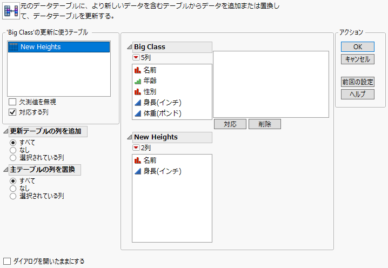Image resolution: width=388 pixels, height=268 pixels.
Task: Click the nominal icon beside 名前 in Big Class
Action: [x=138, y=70]
